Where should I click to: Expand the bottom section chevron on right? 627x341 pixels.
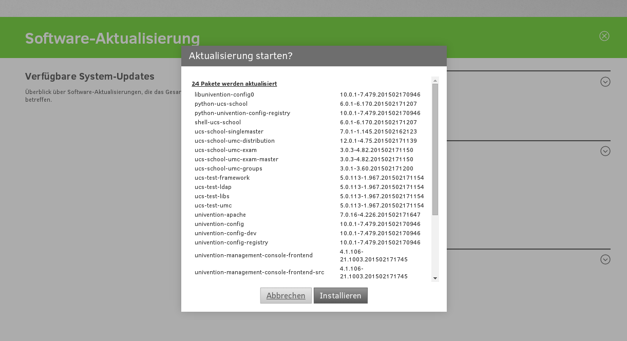click(605, 259)
